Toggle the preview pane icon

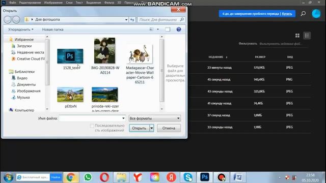pyautogui.click(x=168, y=29)
